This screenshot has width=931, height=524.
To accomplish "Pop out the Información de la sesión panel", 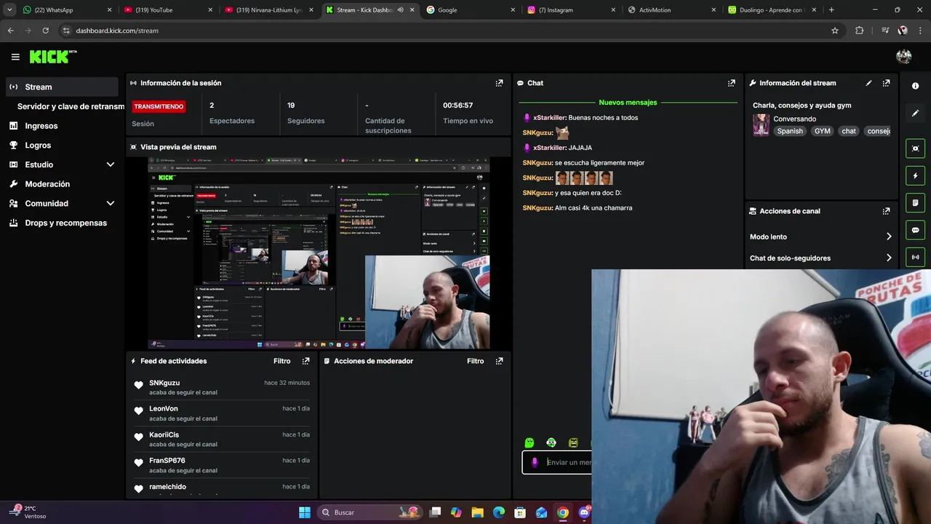I will point(499,83).
